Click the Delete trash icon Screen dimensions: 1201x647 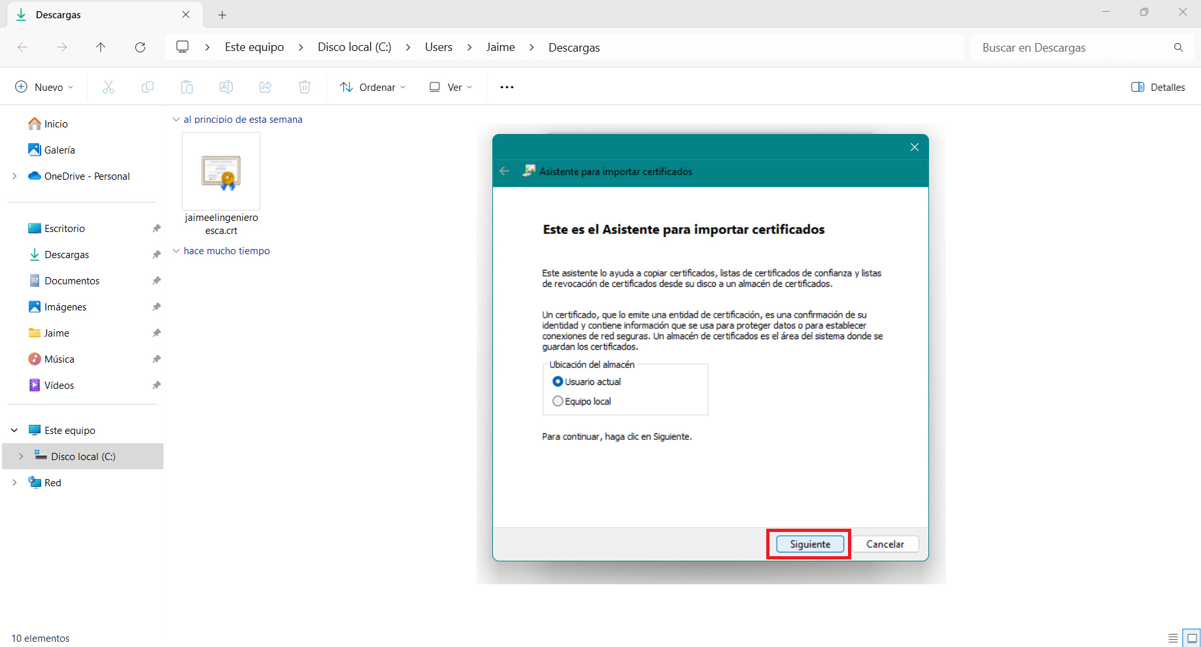[305, 87]
